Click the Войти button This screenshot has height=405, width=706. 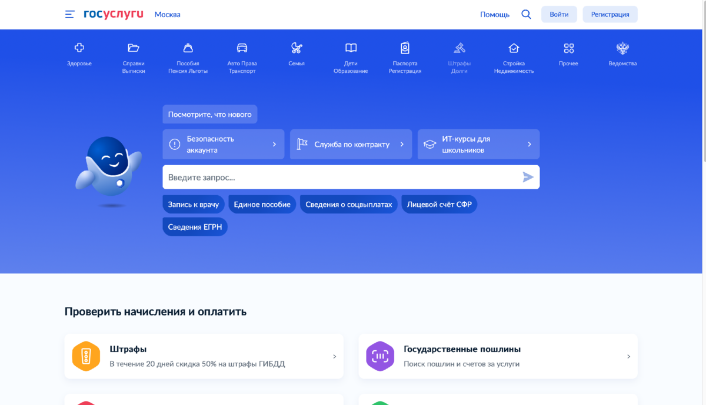point(559,14)
